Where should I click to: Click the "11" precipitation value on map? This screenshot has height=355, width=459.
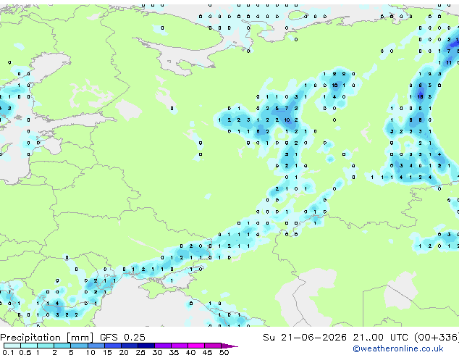[449, 63]
